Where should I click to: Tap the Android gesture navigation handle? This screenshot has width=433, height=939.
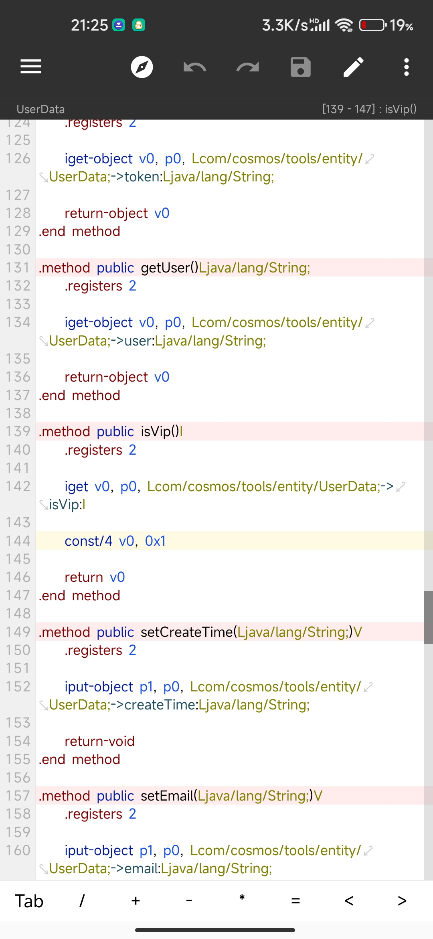215,930
